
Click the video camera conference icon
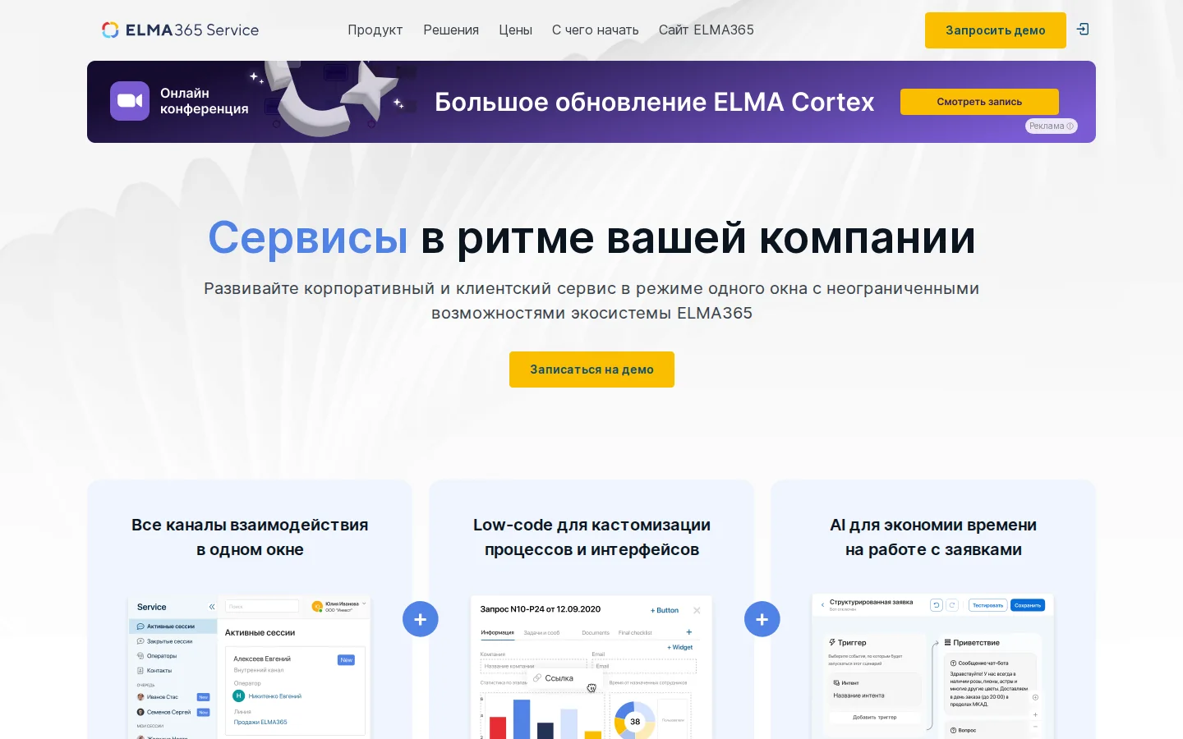[130, 101]
